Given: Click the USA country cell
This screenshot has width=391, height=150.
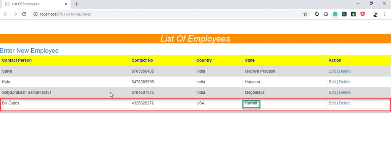Looking at the screenshot, I should click(x=218, y=103).
